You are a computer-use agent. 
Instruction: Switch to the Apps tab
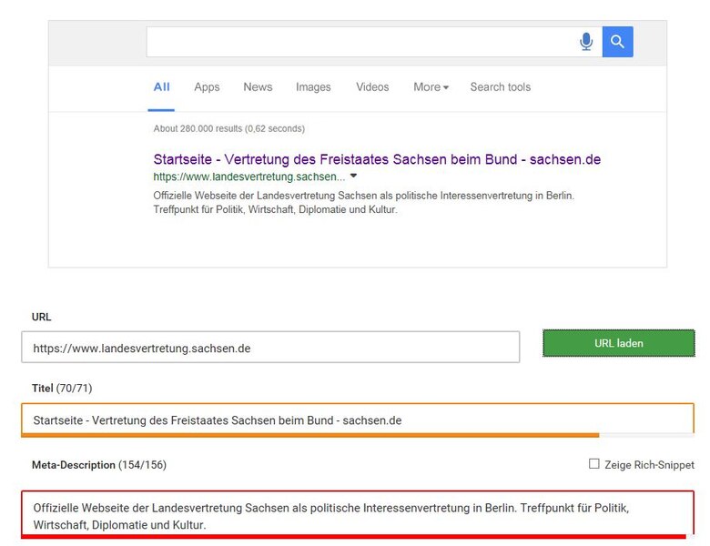[207, 87]
